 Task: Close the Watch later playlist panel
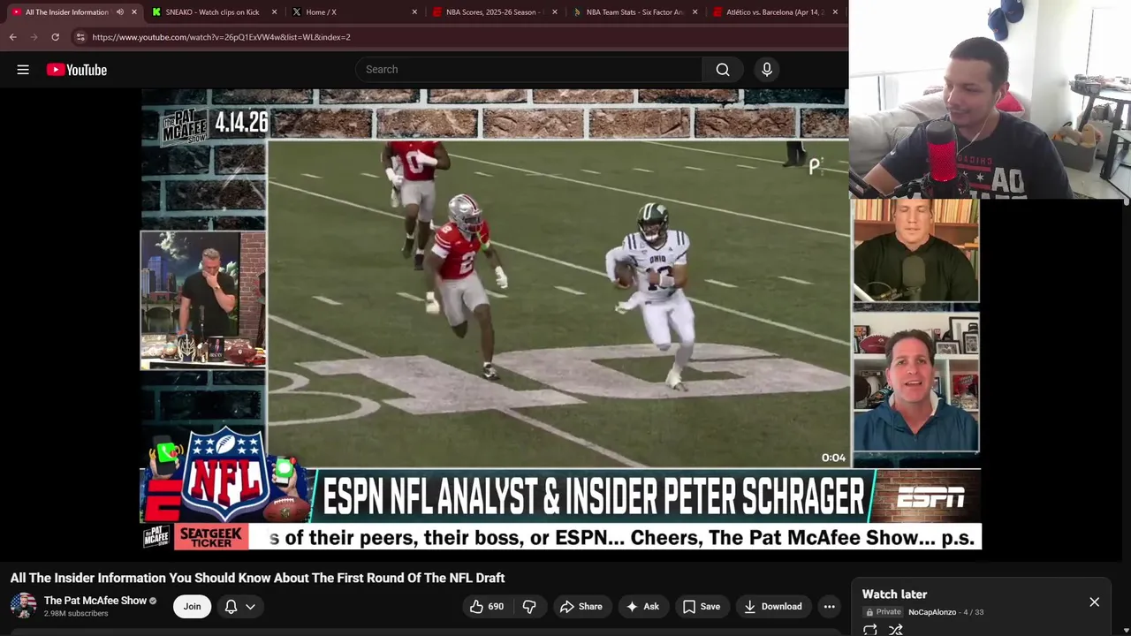coord(1094,602)
